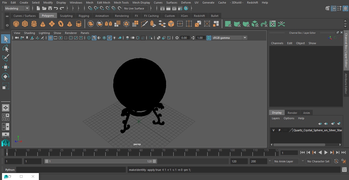Open the sRGB gamma color space dropdown
This screenshot has height=180, width=349.
point(229,38)
